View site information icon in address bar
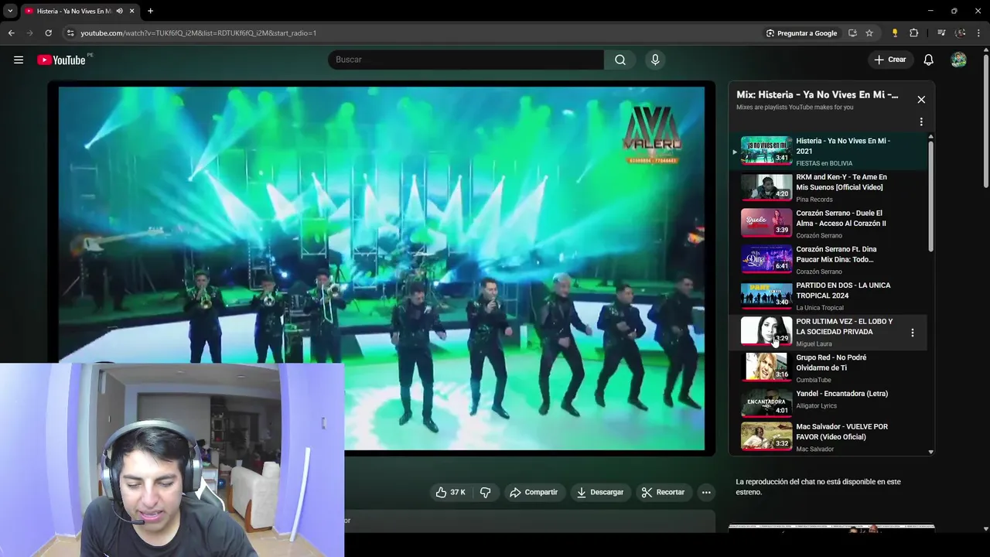 click(x=70, y=33)
